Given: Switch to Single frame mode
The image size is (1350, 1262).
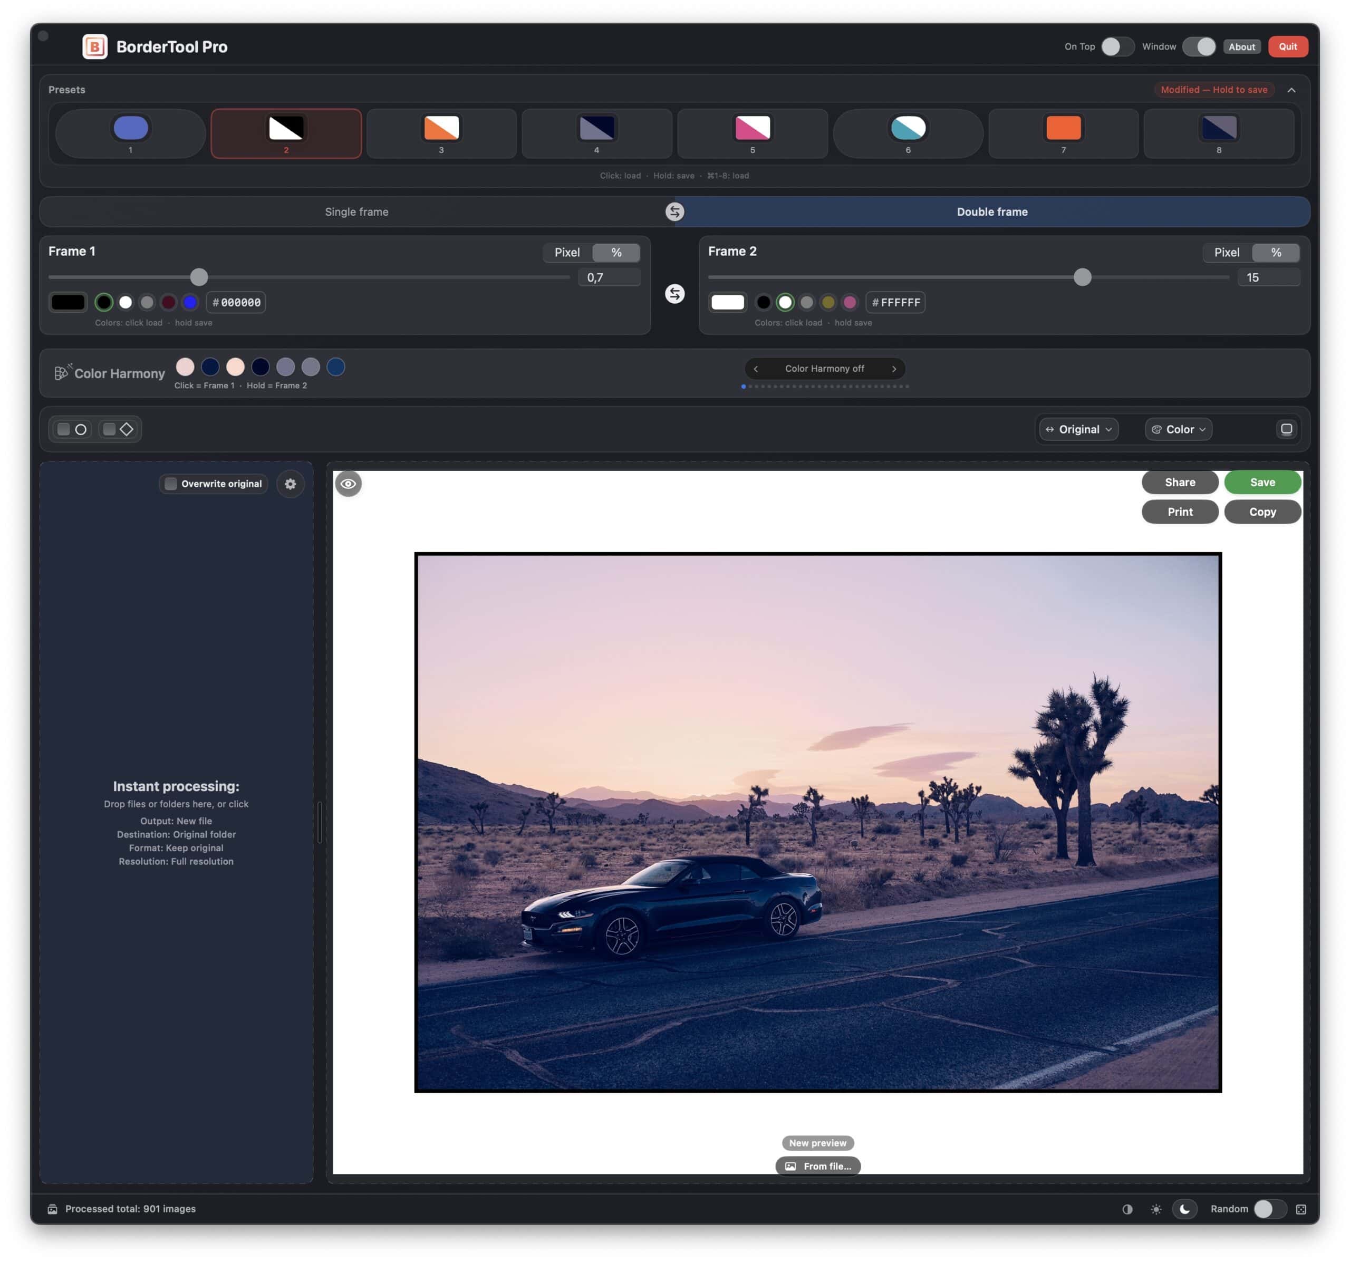Looking at the screenshot, I should [356, 211].
